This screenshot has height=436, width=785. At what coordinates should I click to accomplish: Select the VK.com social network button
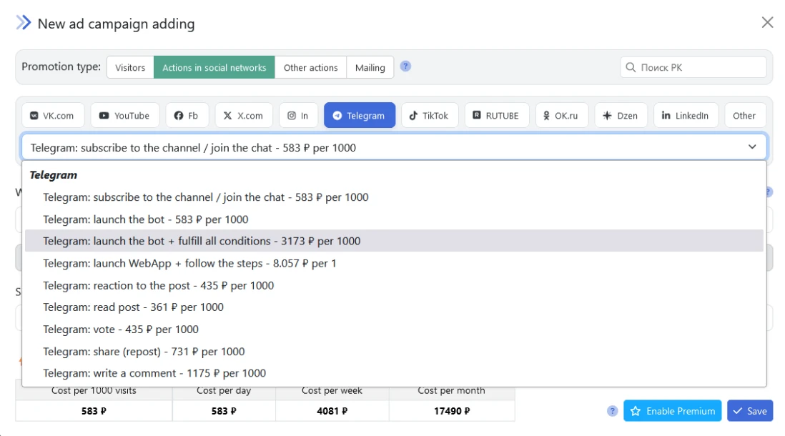click(53, 116)
